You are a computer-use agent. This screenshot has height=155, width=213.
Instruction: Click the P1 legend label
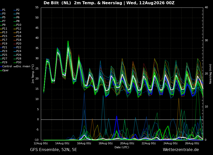(4, 10)
